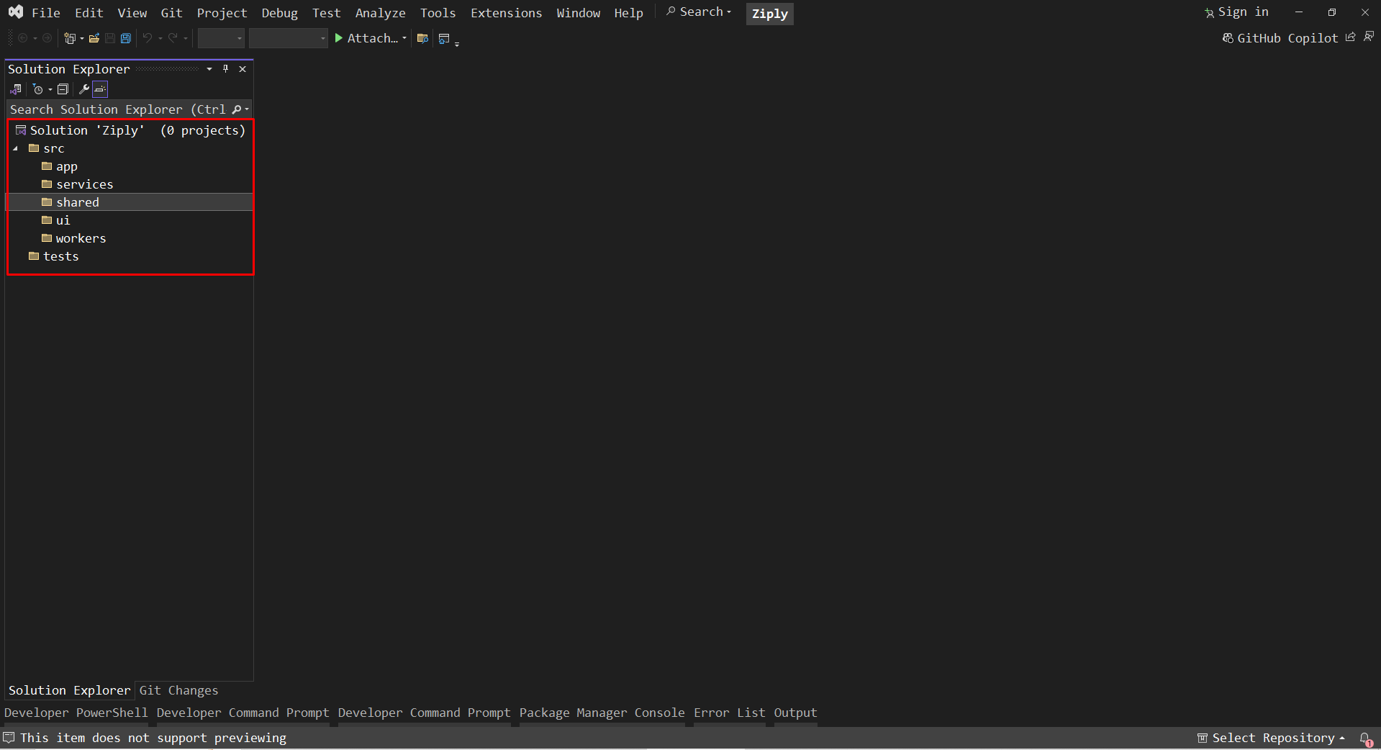Open the Redo history dropdown arrow

pyautogui.click(x=185, y=38)
